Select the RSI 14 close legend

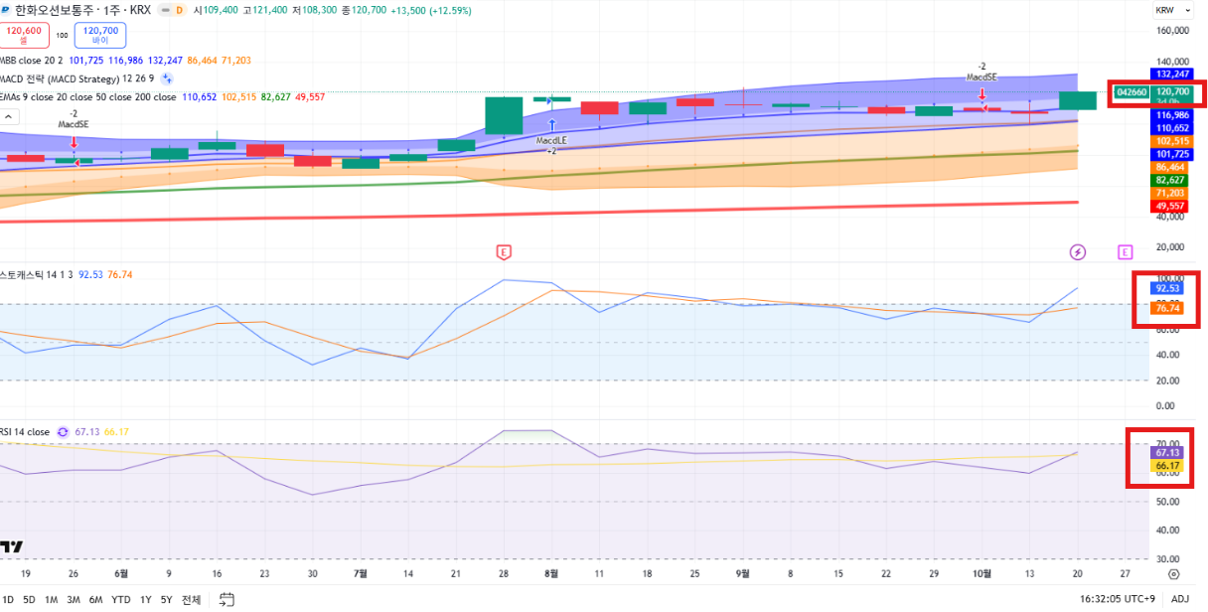25,432
